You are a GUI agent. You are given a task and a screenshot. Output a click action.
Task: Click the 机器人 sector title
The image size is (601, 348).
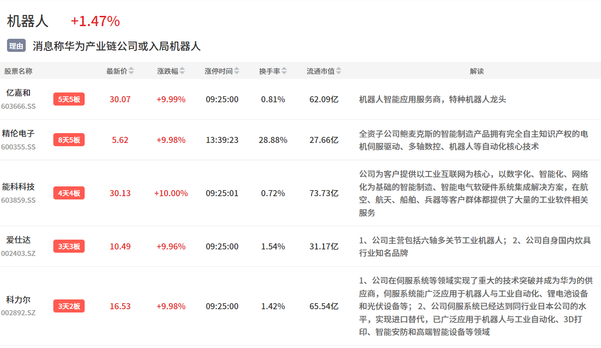[28, 21]
